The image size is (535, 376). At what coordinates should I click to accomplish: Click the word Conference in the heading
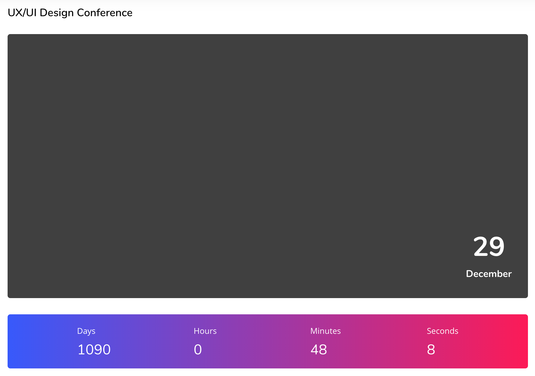105,13
